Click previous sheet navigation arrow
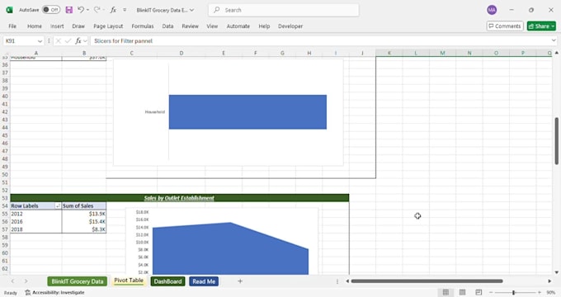This screenshot has height=297, width=561. pyautogui.click(x=13, y=281)
